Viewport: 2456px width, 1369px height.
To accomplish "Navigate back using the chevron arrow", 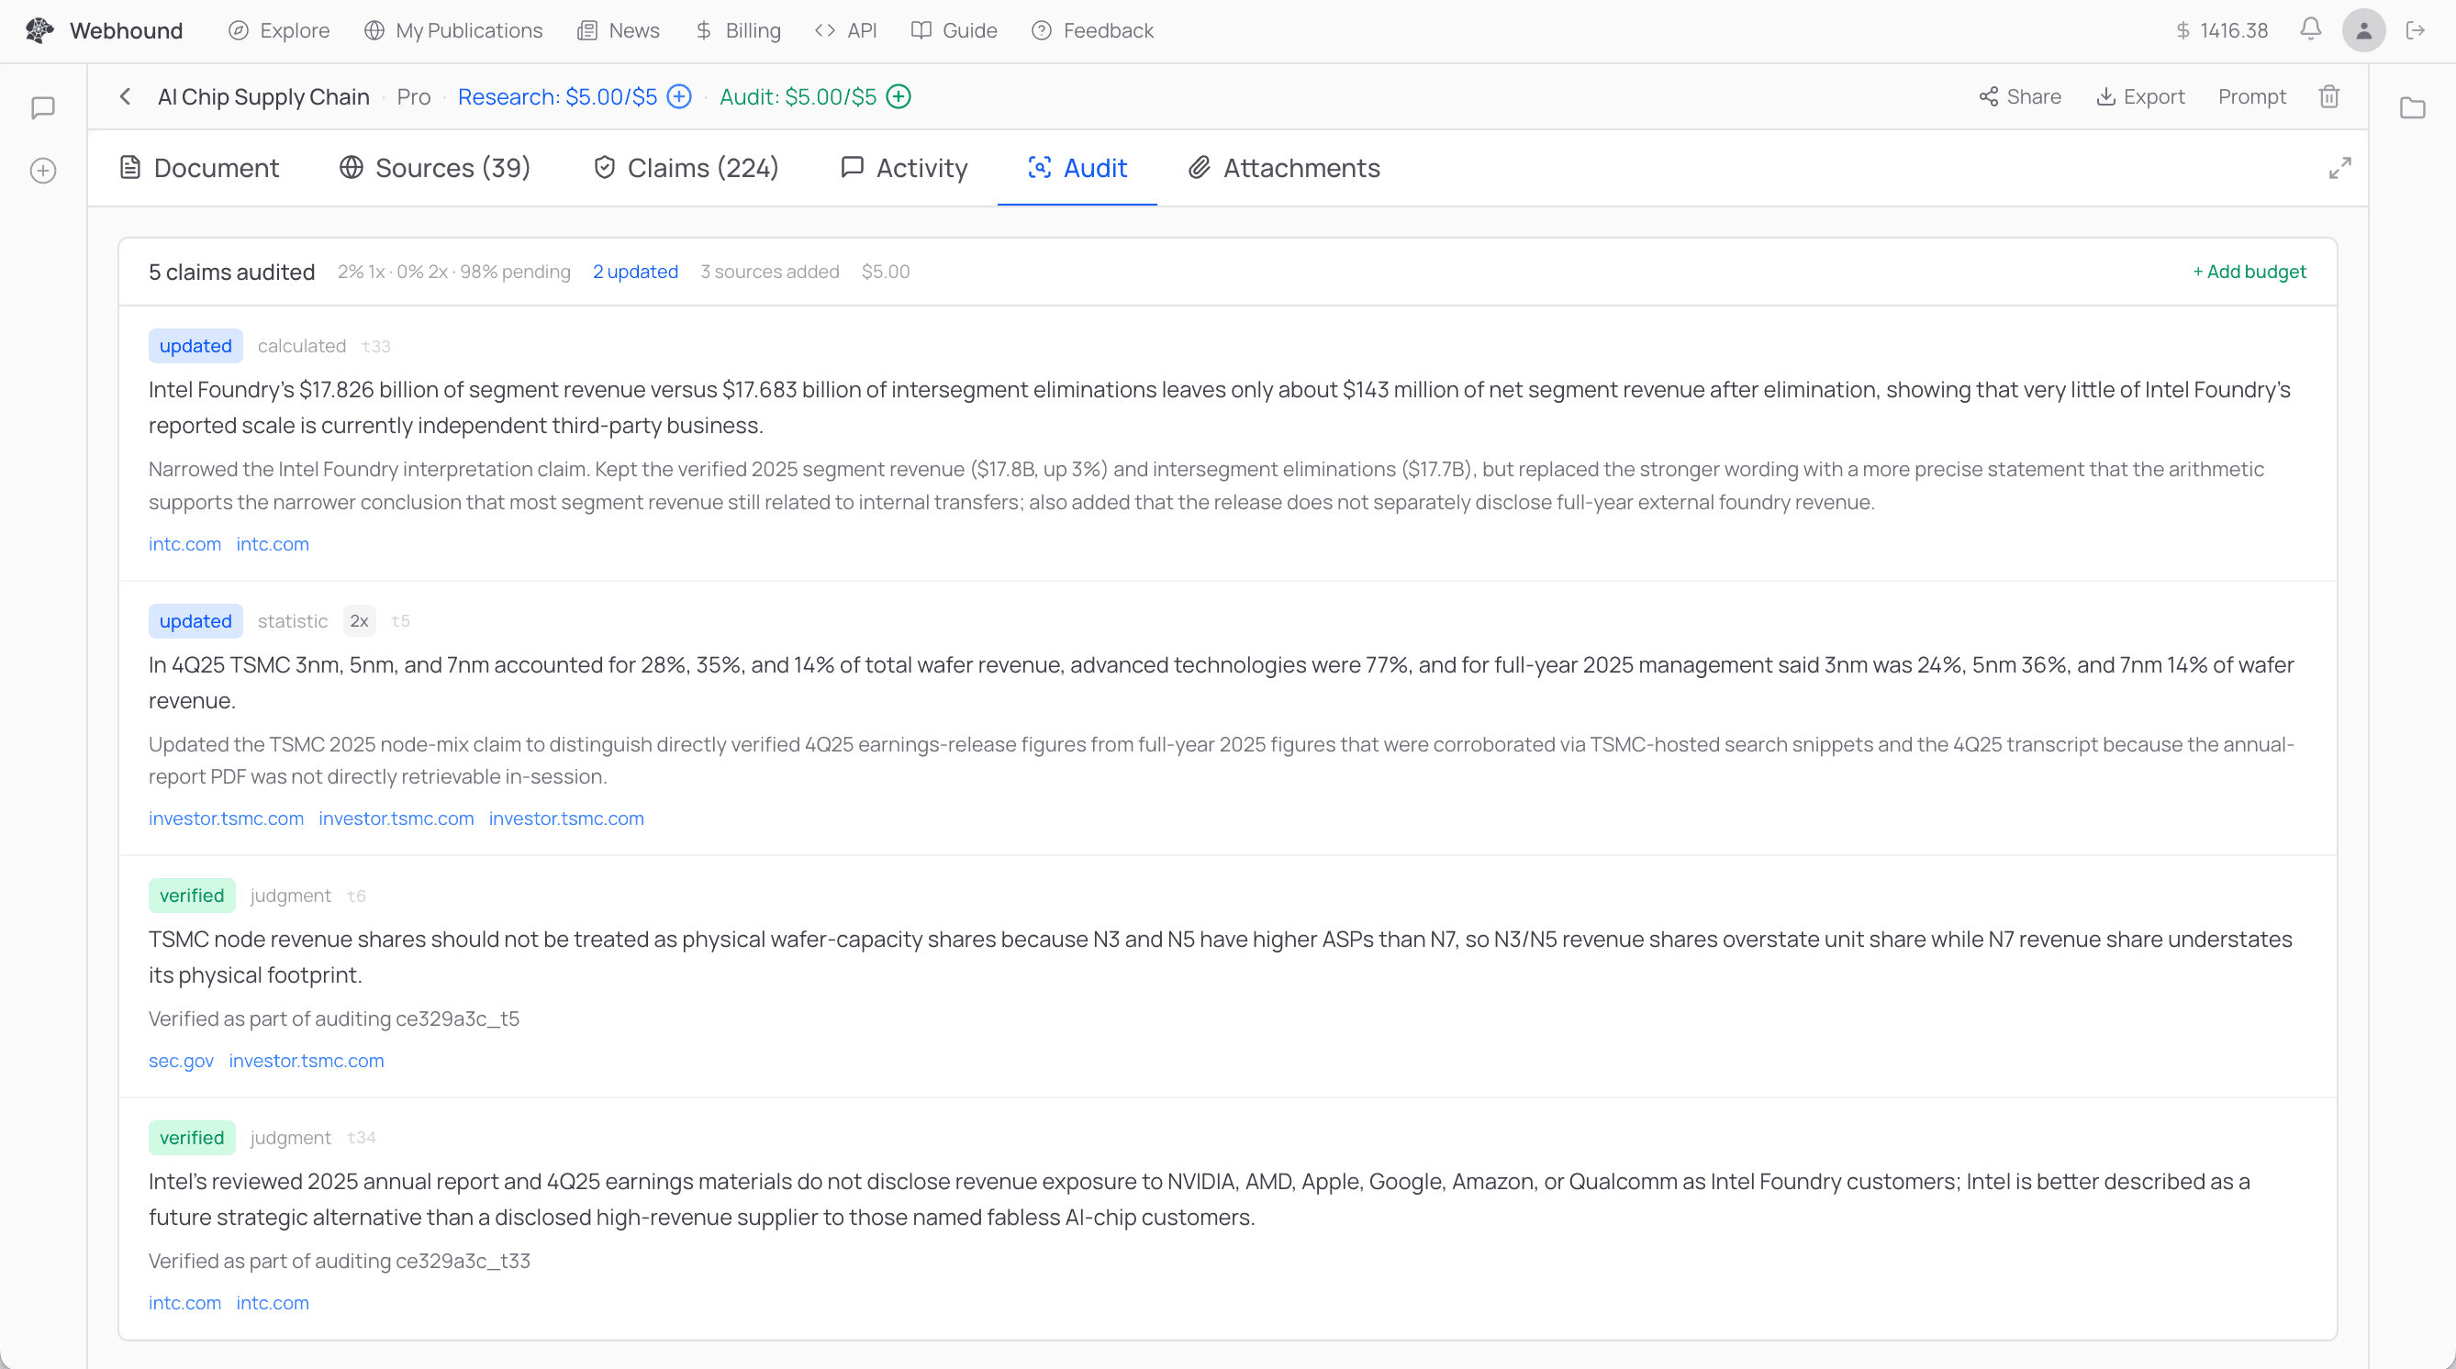I will pos(126,96).
